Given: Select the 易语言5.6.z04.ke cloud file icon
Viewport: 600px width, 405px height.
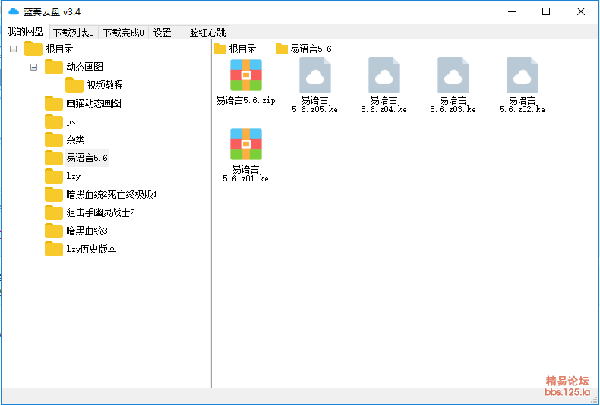Looking at the screenshot, I should [384, 75].
